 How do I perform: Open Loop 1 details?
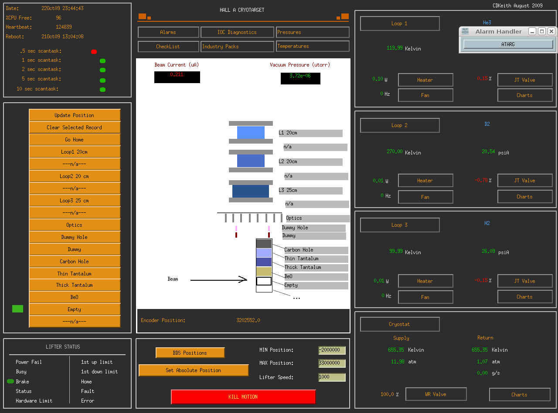pyautogui.click(x=400, y=24)
